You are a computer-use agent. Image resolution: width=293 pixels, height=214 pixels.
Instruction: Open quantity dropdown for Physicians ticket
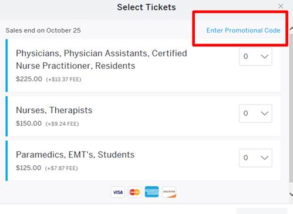(255, 56)
